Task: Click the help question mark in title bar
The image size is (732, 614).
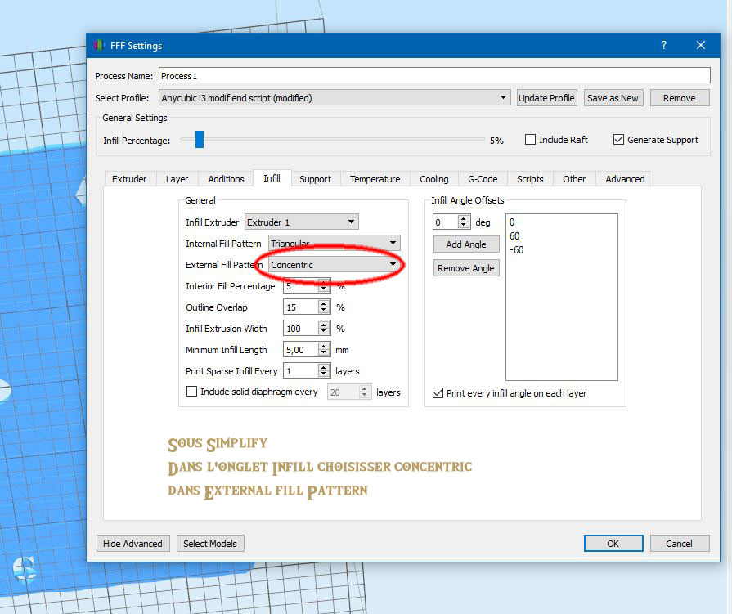Action: [x=664, y=45]
